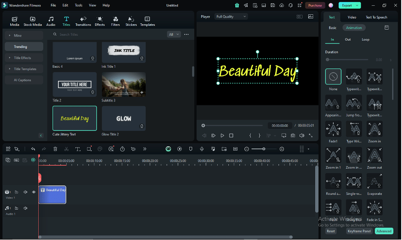
Task: Open the Effects panel
Action: pos(100,21)
